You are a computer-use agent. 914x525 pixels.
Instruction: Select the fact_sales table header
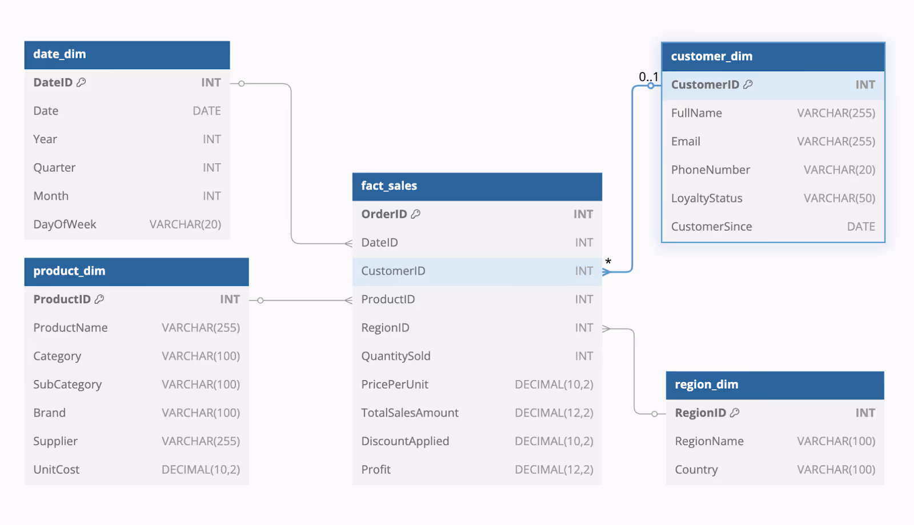tap(477, 187)
